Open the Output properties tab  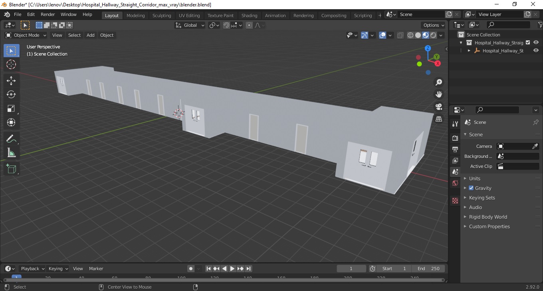pyautogui.click(x=455, y=149)
